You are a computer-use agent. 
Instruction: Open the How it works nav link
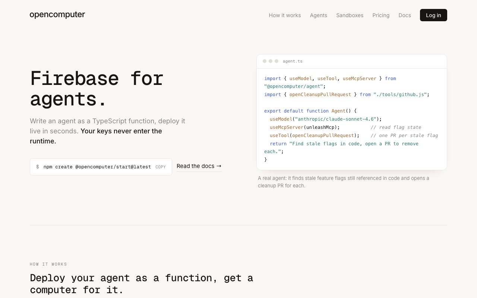(285, 15)
